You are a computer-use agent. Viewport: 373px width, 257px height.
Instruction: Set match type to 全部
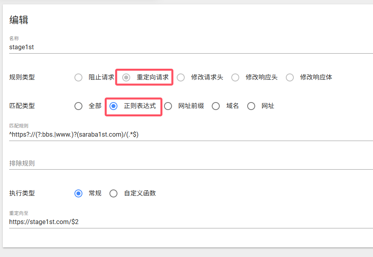click(x=78, y=106)
